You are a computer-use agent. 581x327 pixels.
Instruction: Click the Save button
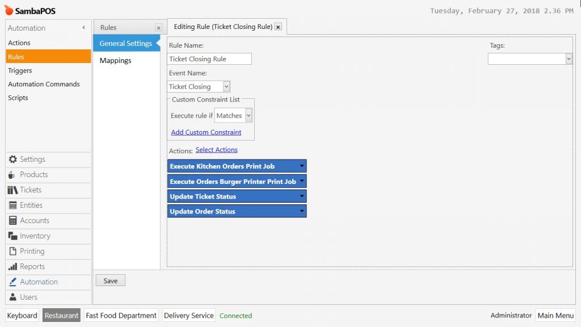pyautogui.click(x=111, y=280)
